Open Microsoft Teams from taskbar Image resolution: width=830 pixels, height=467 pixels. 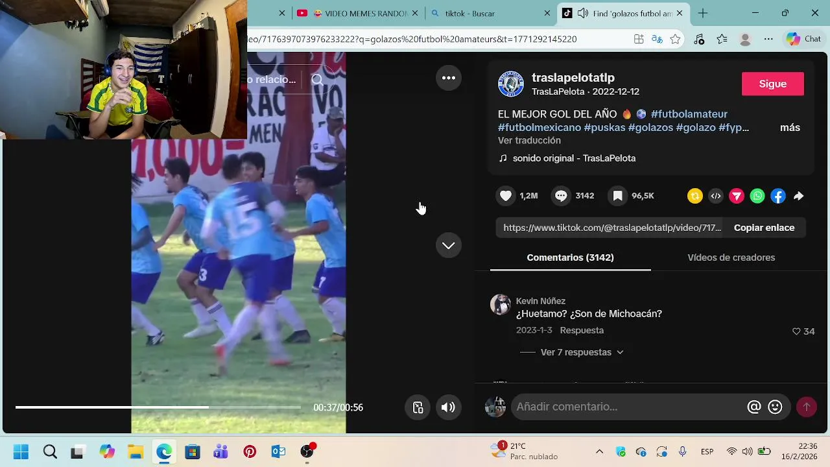click(221, 451)
